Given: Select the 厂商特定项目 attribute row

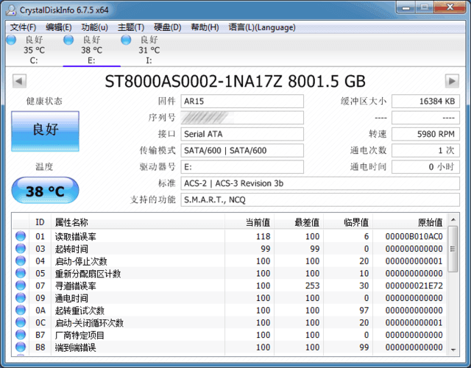Looking at the screenshot, I should (230, 335).
